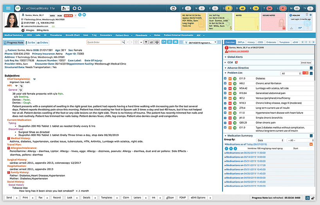Open the hamburger main menu

pyautogui.click(x=8, y=8)
